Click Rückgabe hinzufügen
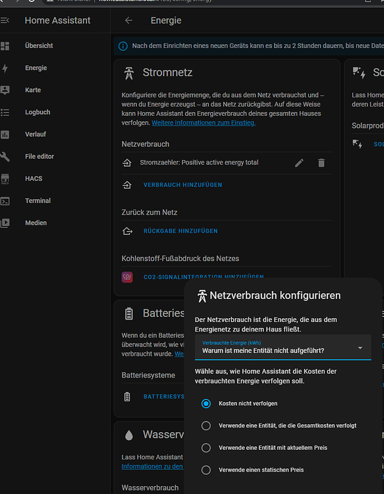Image resolution: width=384 pixels, height=494 pixels. pyautogui.click(x=180, y=231)
